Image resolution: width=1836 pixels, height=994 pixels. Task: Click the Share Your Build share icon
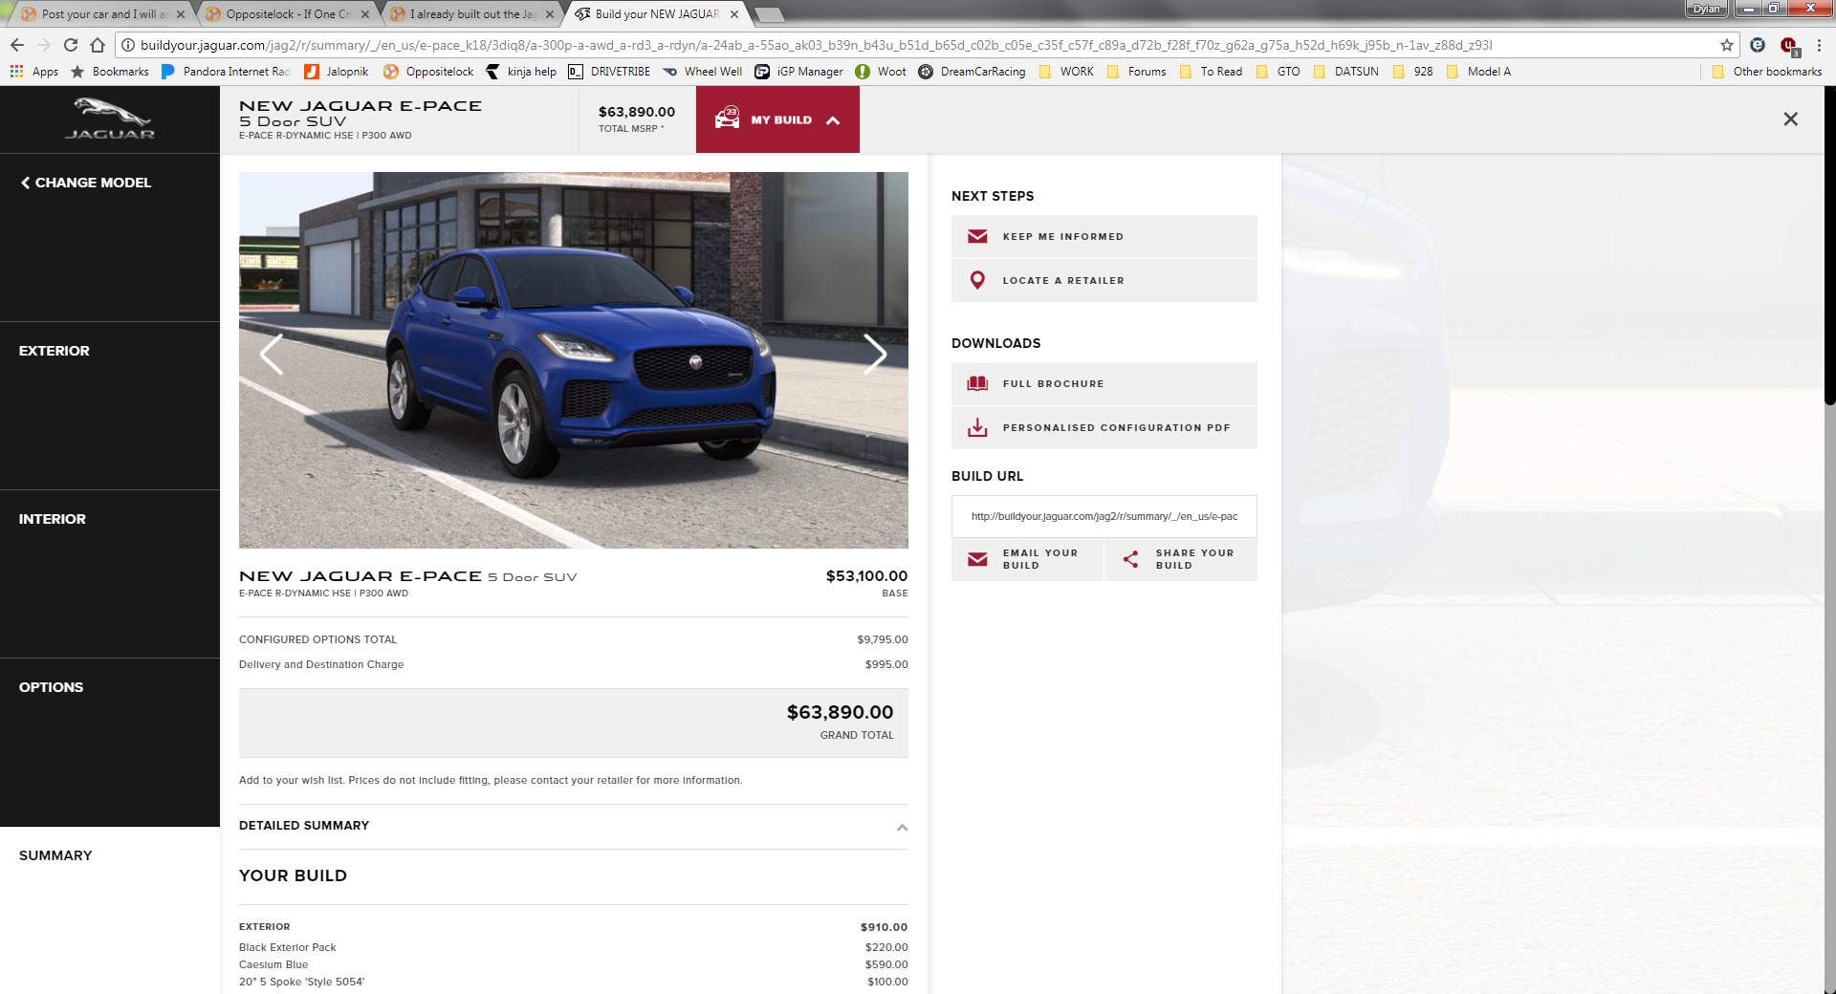(1130, 559)
